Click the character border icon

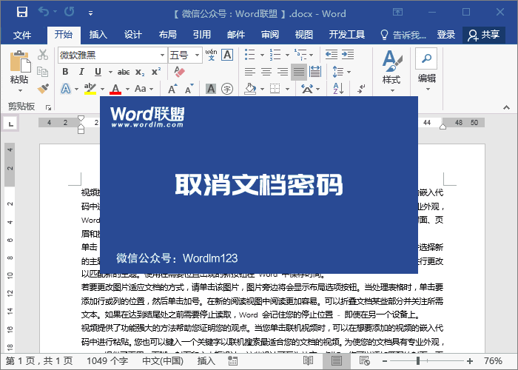pyautogui.click(x=228, y=55)
